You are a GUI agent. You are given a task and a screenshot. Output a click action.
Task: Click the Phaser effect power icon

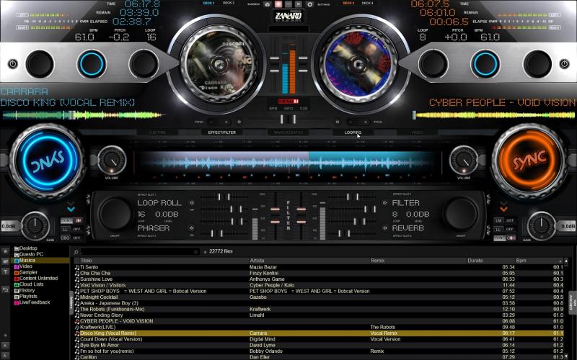click(x=192, y=228)
